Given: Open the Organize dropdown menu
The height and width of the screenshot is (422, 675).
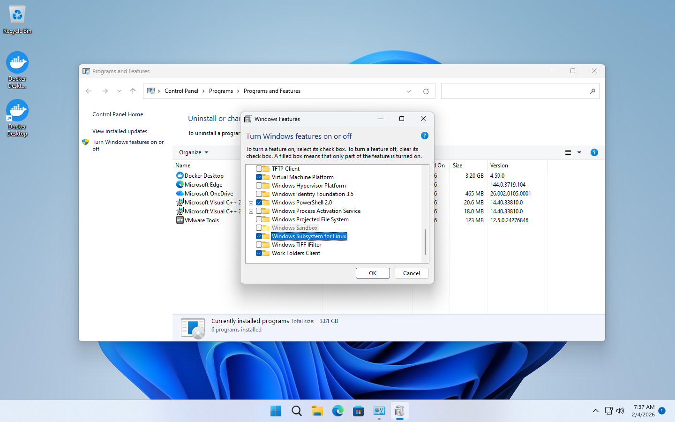Looking at the screenshot, I should (x=193, y=152).
